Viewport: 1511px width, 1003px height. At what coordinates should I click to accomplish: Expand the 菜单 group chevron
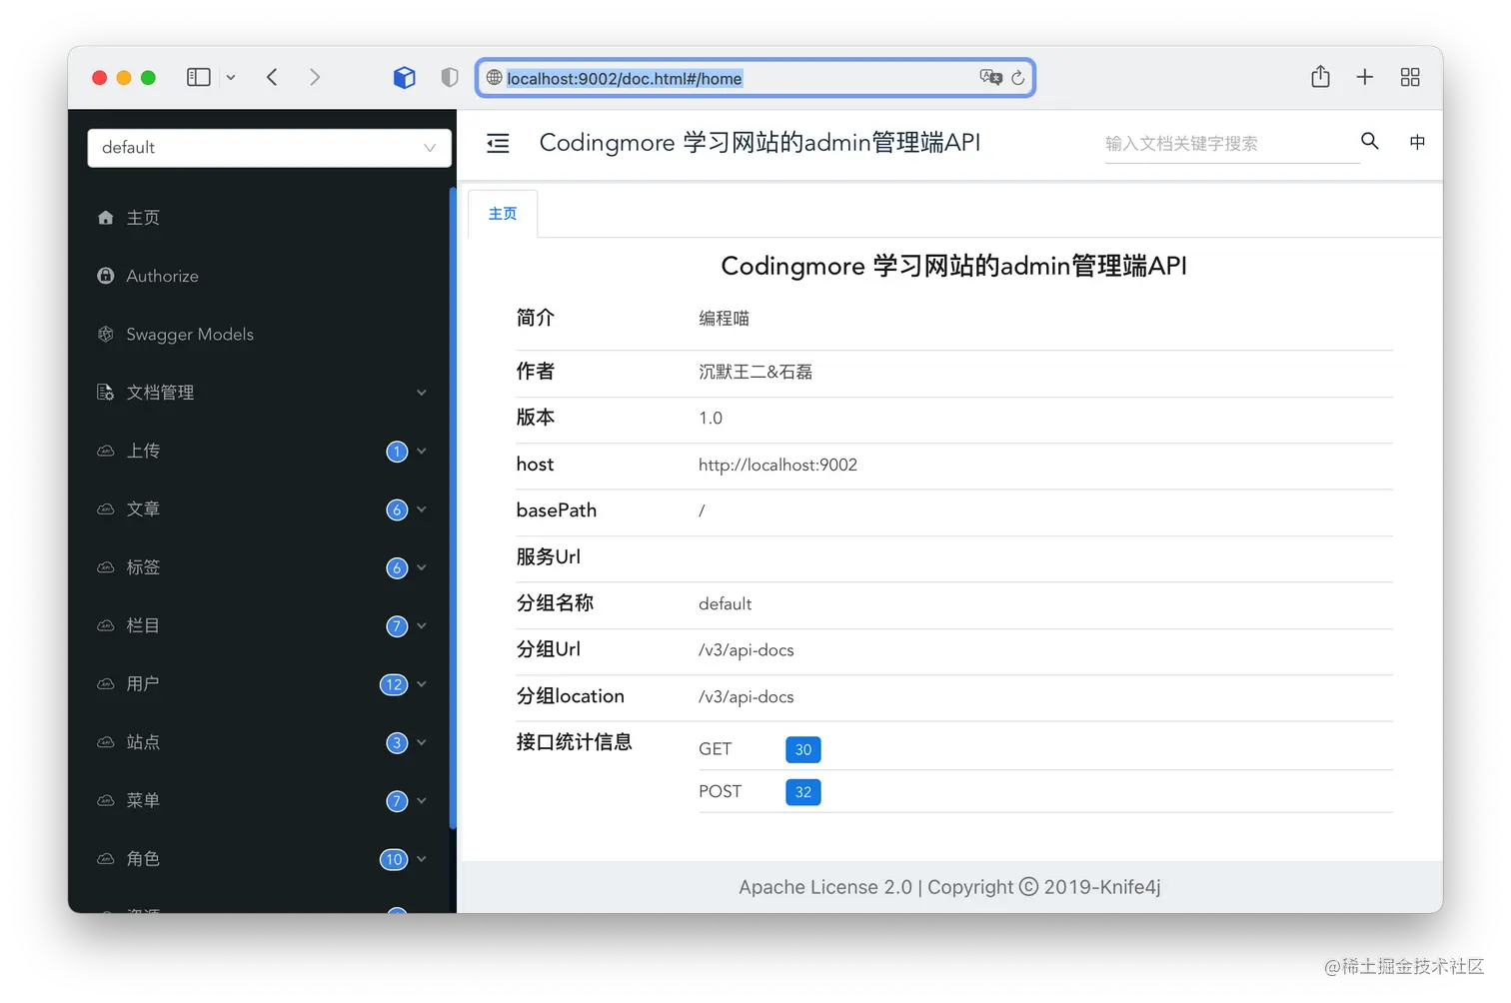(422, 800)
